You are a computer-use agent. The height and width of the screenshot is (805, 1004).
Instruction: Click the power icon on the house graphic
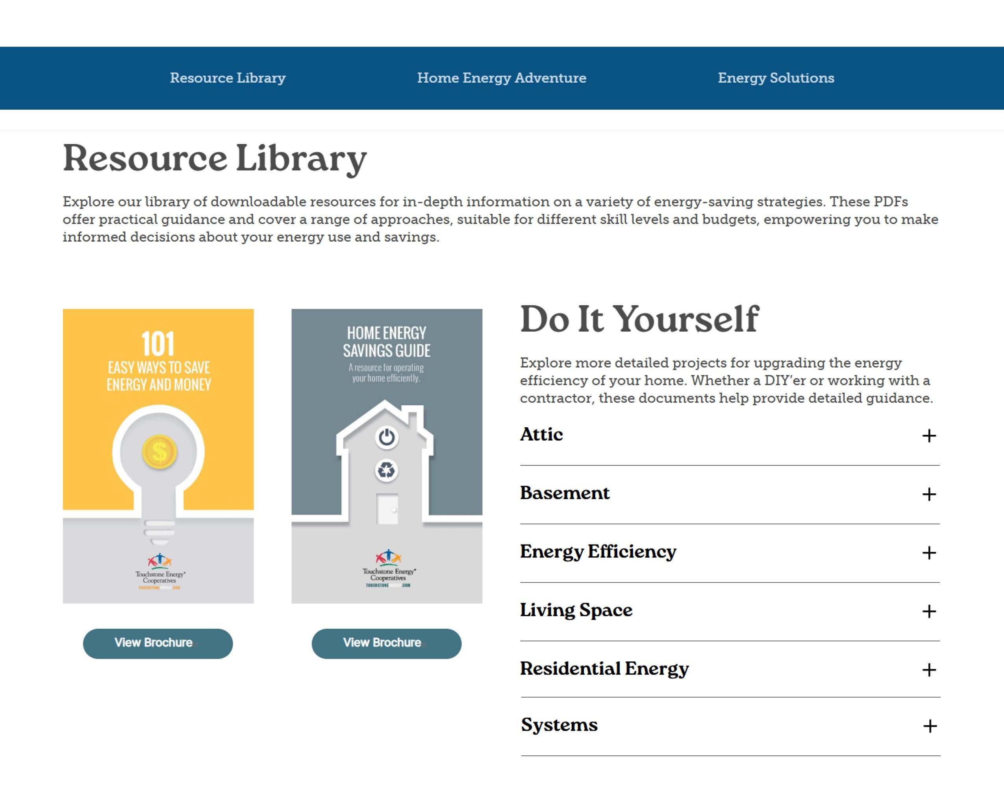387,438
